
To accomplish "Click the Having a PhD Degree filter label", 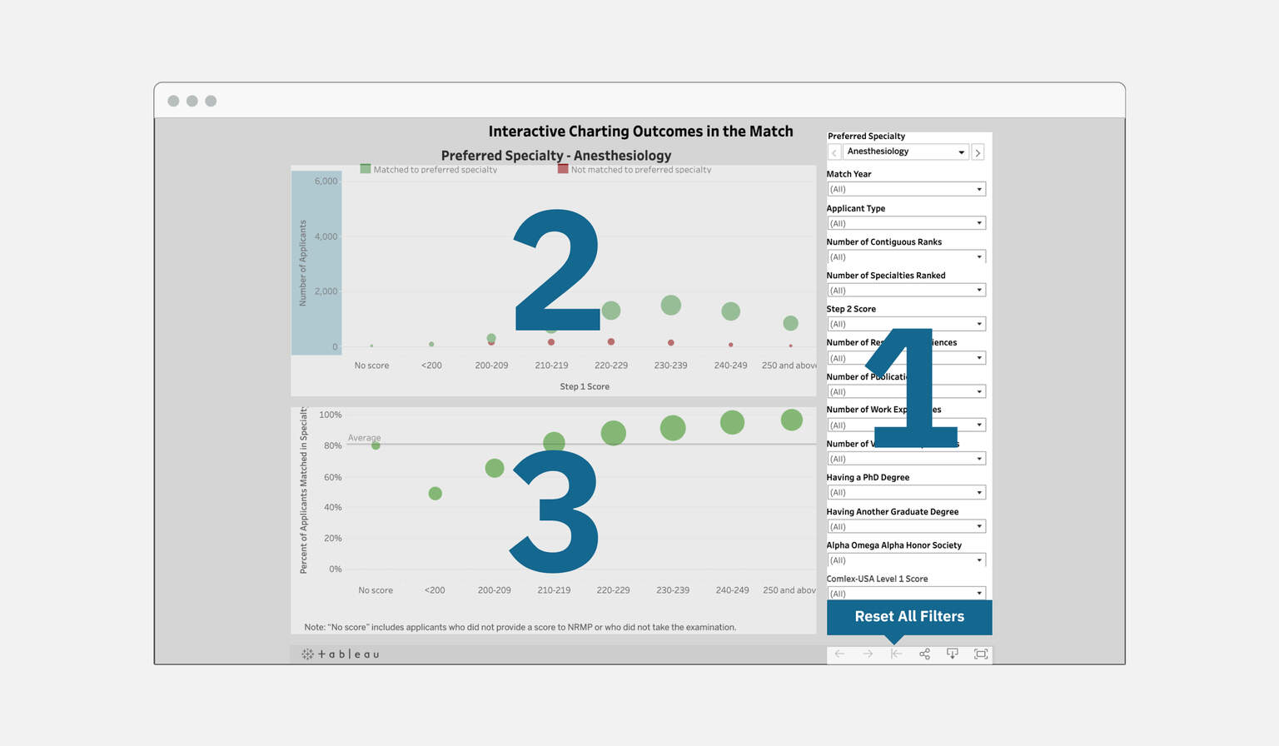I will (868, 477).
